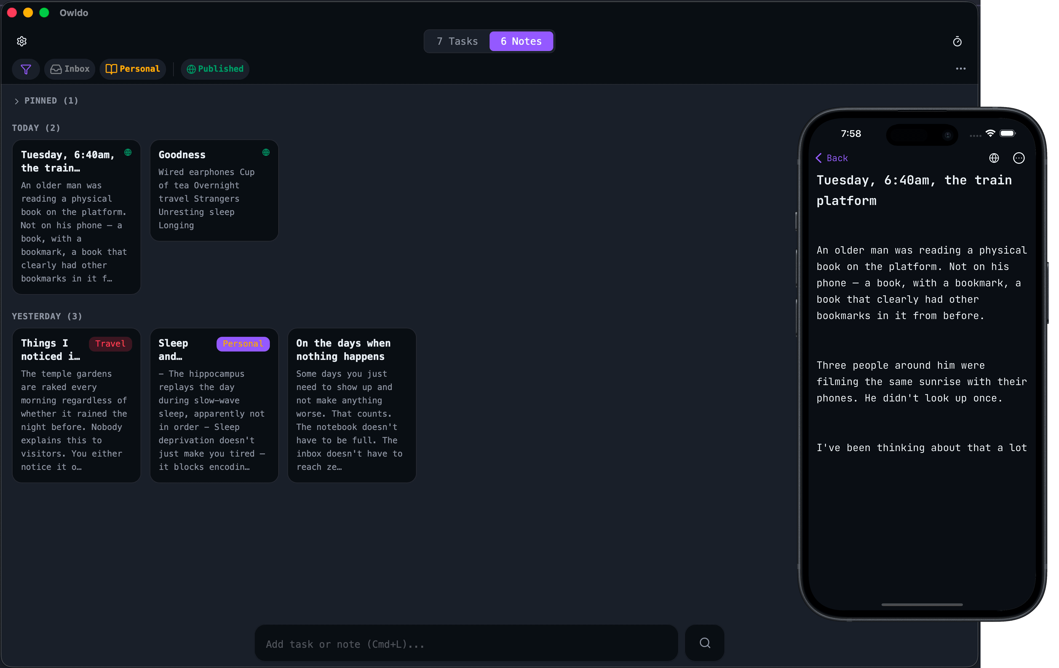This screenshot has height=668, width=1059.
Task: Tap the globe publish icon on phone
Action: [x=994, y=158]
